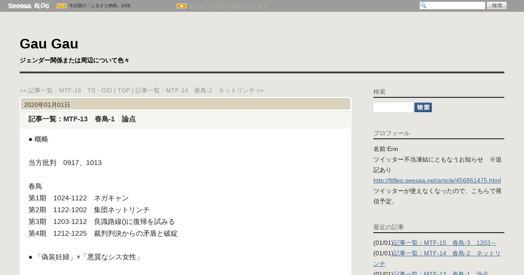Click the orange arrow icon in top bar
The height and width of the screenshot is (275, 524).
click(182, 6)
